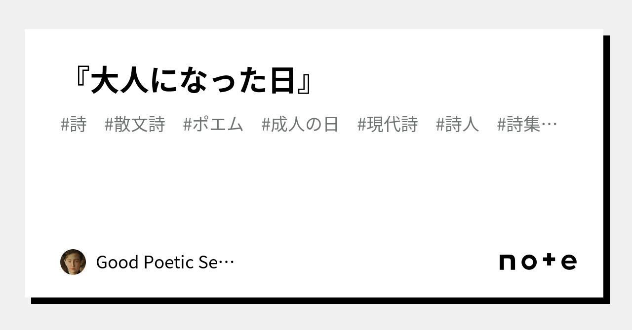
Task: Click the author name Good Poetic Se…
Action: 165,263
